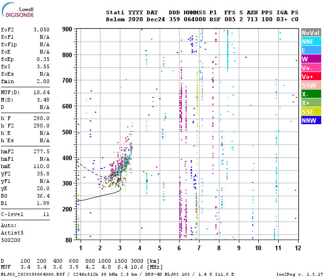
Task: Click the time 064000 in header
Action: point(195,19)
